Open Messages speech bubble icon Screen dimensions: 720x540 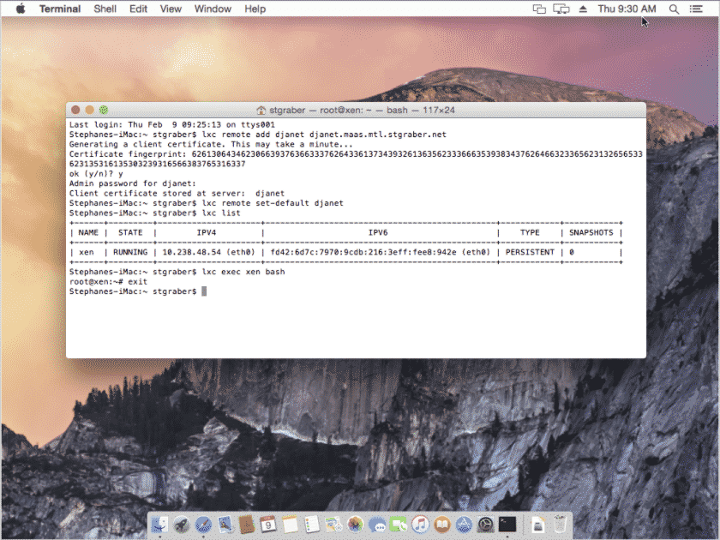(x=377, y=525)
